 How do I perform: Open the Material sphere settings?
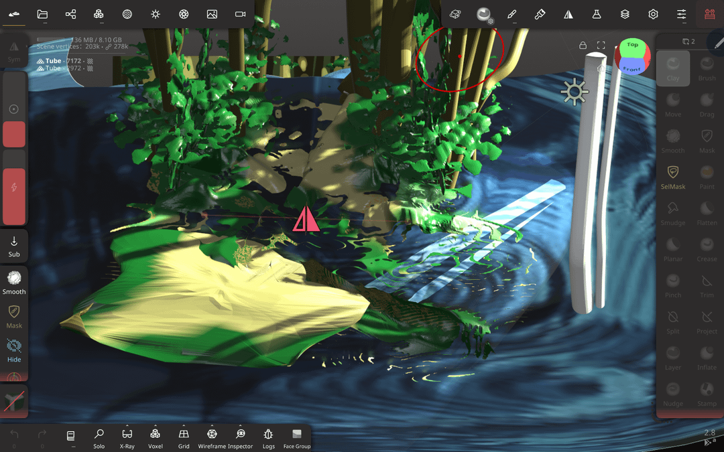(x=483, y=14)
